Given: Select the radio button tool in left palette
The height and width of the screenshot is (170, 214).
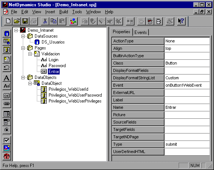Looking at the screenshot, I should [x=7, y=130].
